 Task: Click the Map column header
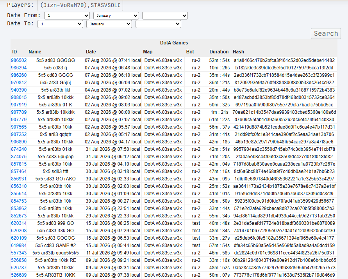click(x=148, y=52)
